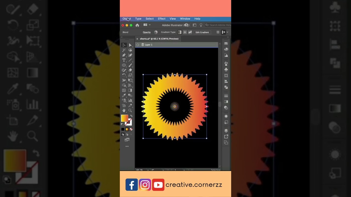Select the Gradient tool in toolbar
351x197 pixels.
(130, 90)
